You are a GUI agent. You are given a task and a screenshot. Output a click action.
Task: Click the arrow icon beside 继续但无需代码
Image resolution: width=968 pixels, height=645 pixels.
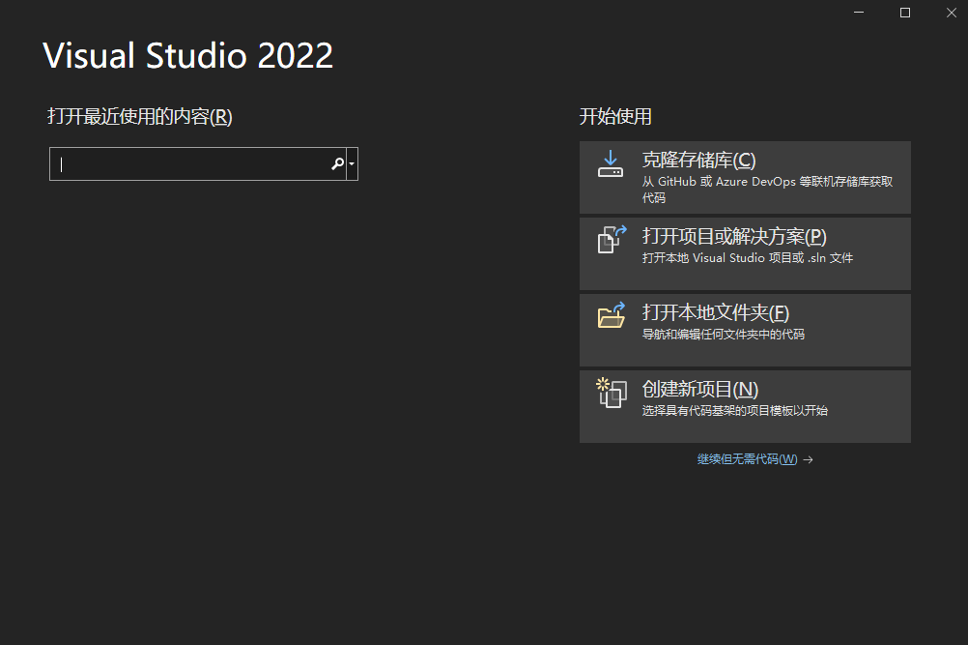click(x=808, y=459)
